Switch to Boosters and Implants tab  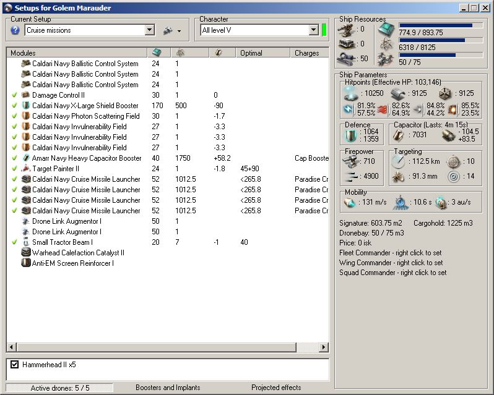pos(168,388)
